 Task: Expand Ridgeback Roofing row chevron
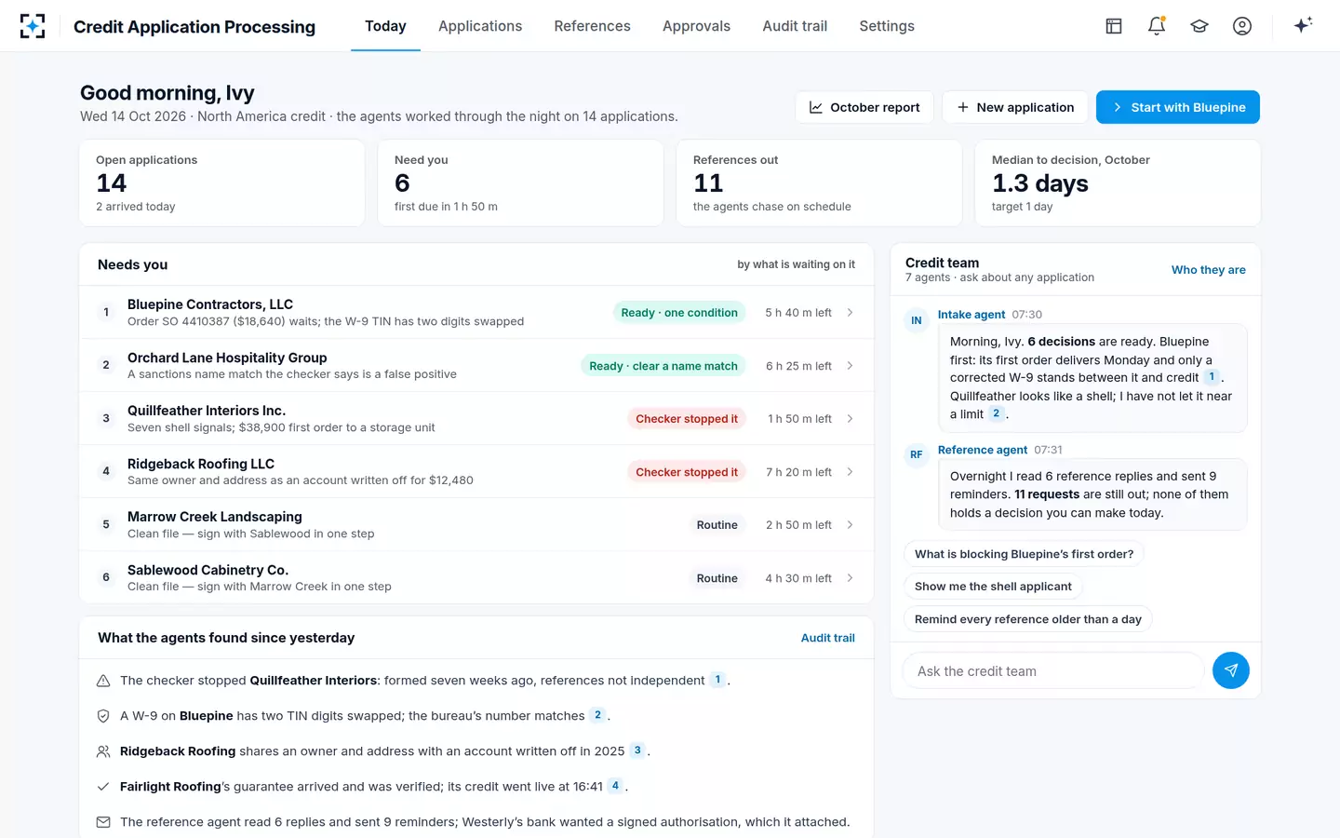tap(850, 472)
